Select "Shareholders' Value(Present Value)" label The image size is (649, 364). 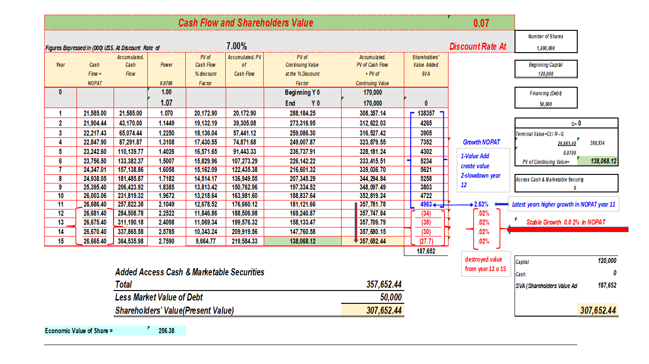point(174,311)
